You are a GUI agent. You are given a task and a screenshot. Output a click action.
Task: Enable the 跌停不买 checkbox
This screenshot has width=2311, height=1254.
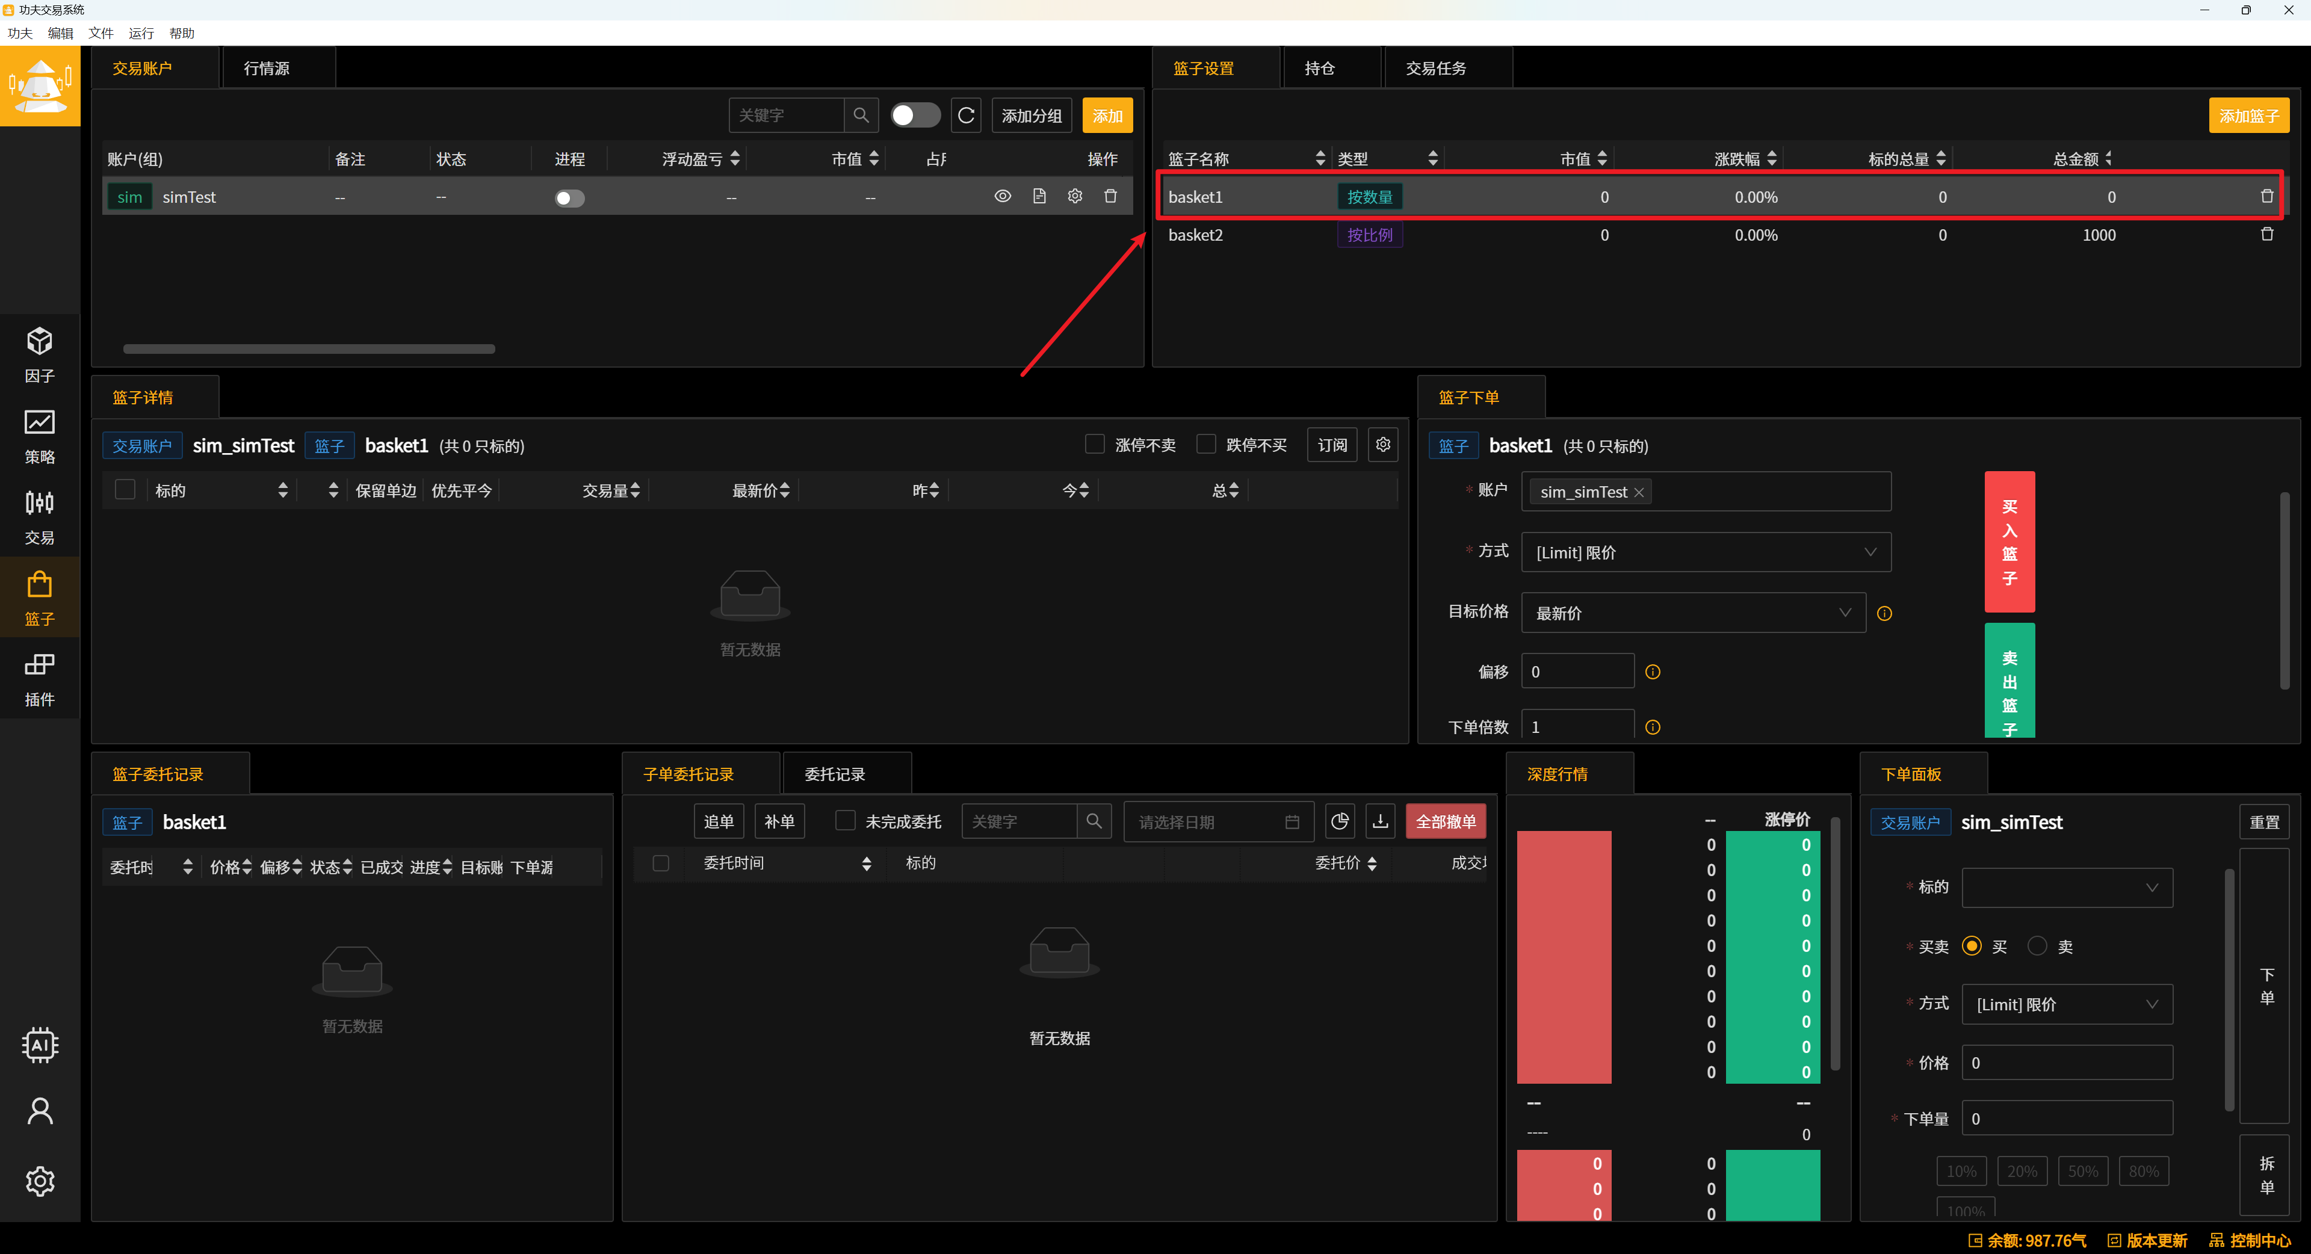pyautogui.click(x=1205, y=445)
